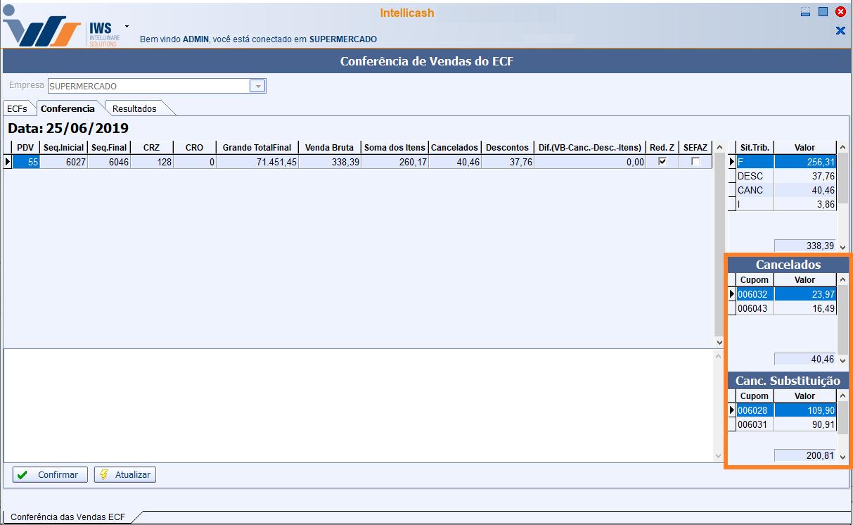Click the red close window icon
The width and height of the screenshot is (853, 525).
pos(840,12)
